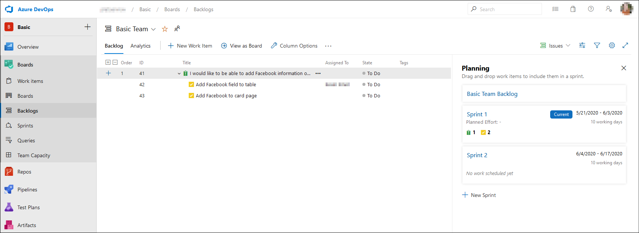The width and height of the screenshot is (639, 233).
Task: Add child item with plus on row 41
Action: click(108, 73)
